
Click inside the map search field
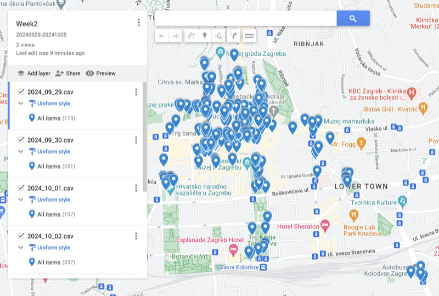pyautogui.click(x=245, y=19)
